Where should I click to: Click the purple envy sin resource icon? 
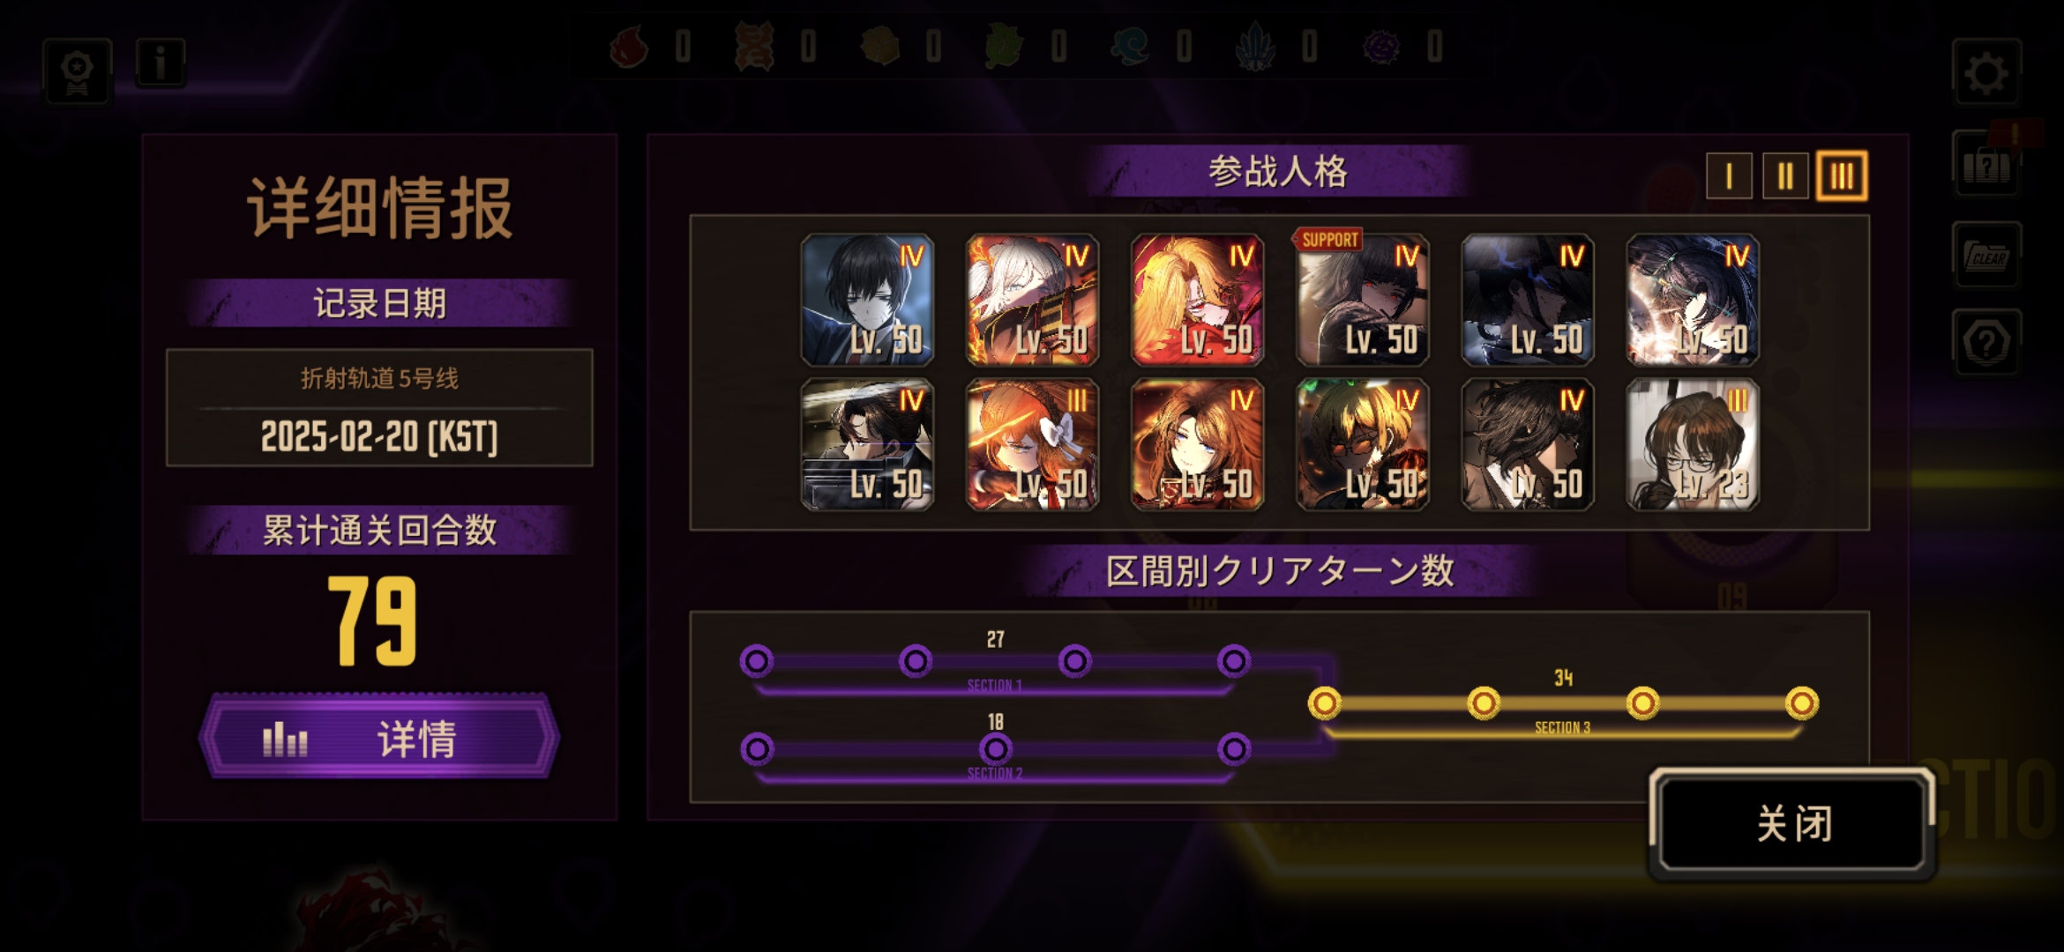[x=1381, y=46]
